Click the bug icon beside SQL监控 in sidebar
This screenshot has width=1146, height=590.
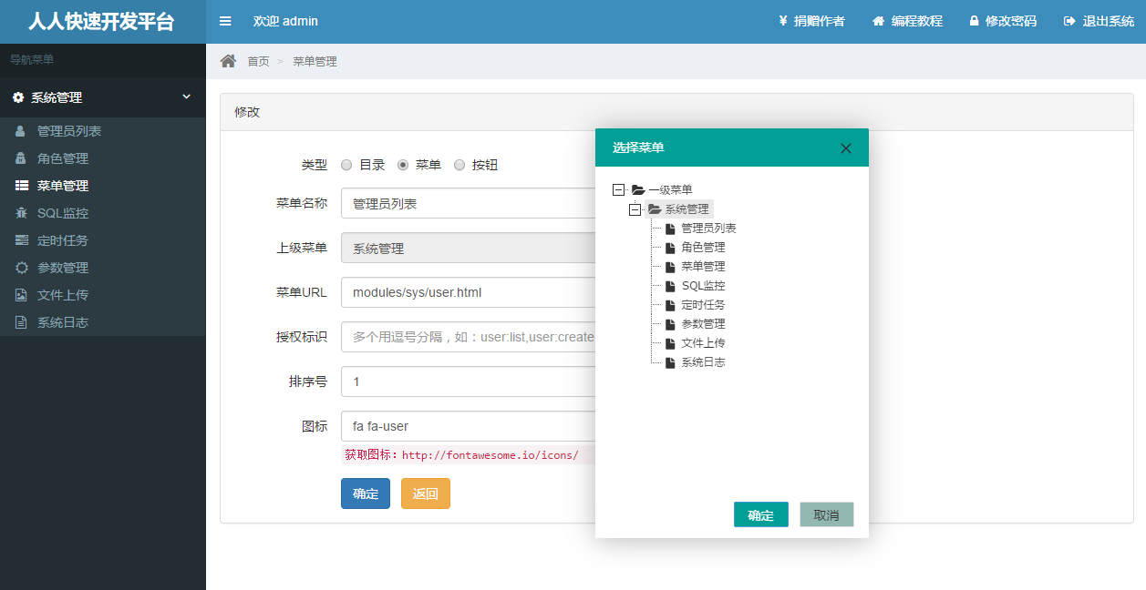tap(21, 213)
